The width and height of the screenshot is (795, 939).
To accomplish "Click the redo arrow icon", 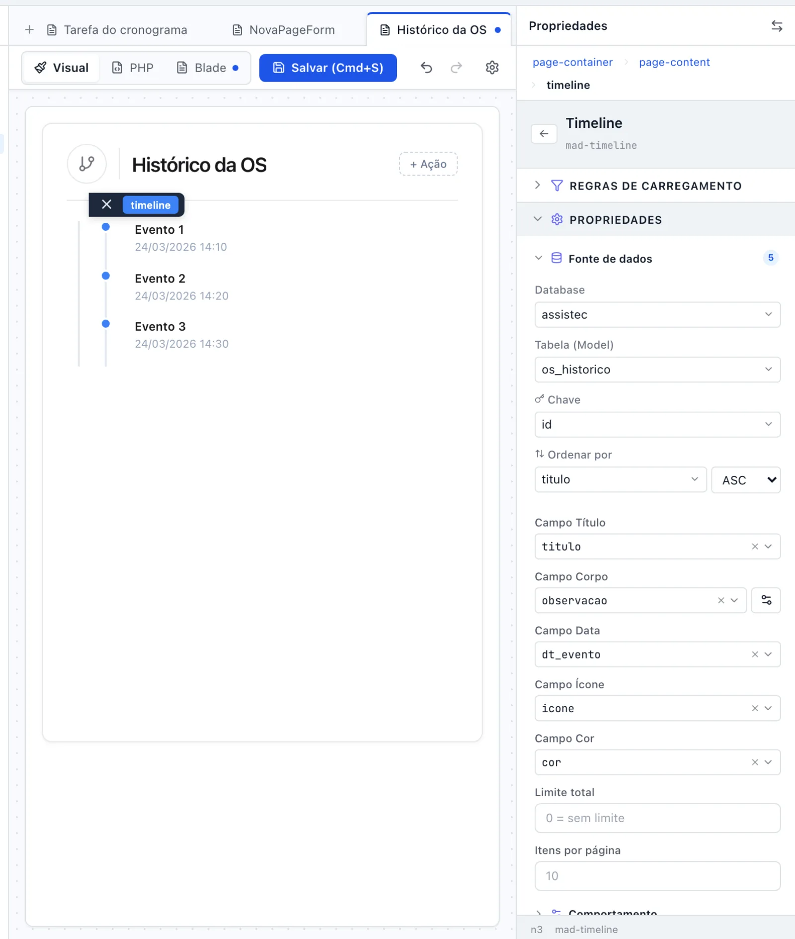I will (x=456, y=68).
